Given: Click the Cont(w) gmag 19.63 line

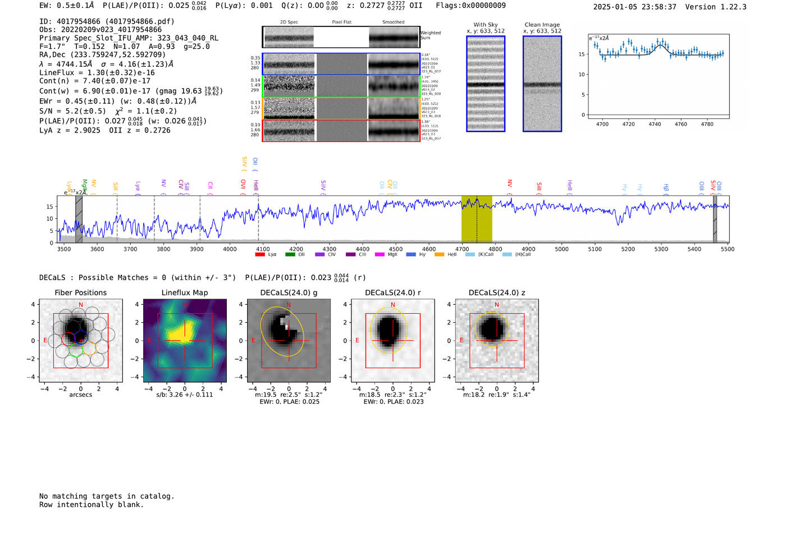Looking at the screenshot, I should (x=131, y=90).
